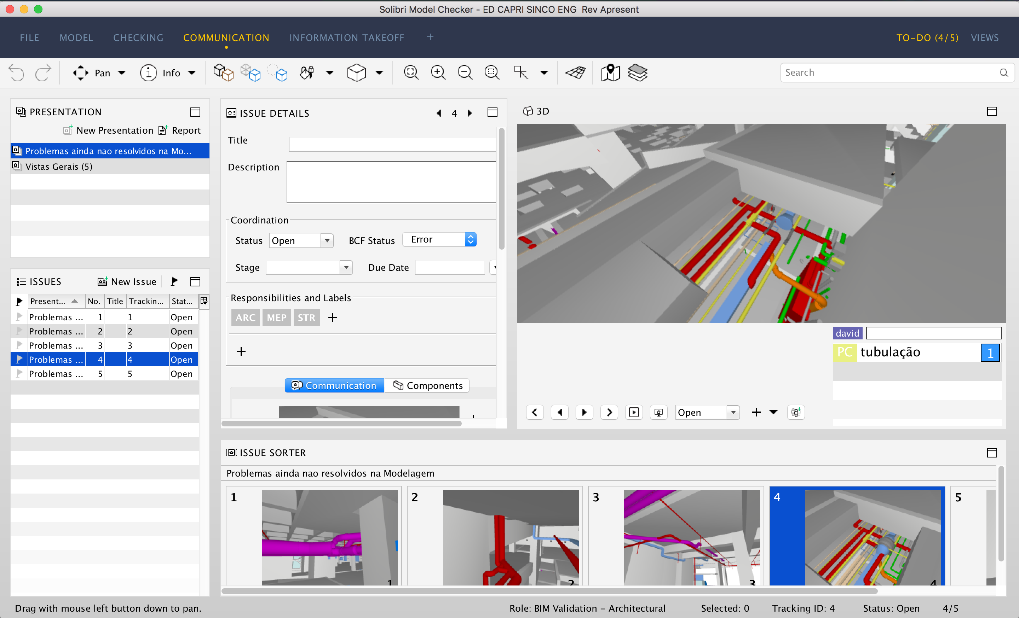
Task: Open the VIEWS link
Action: click(985, 37)
